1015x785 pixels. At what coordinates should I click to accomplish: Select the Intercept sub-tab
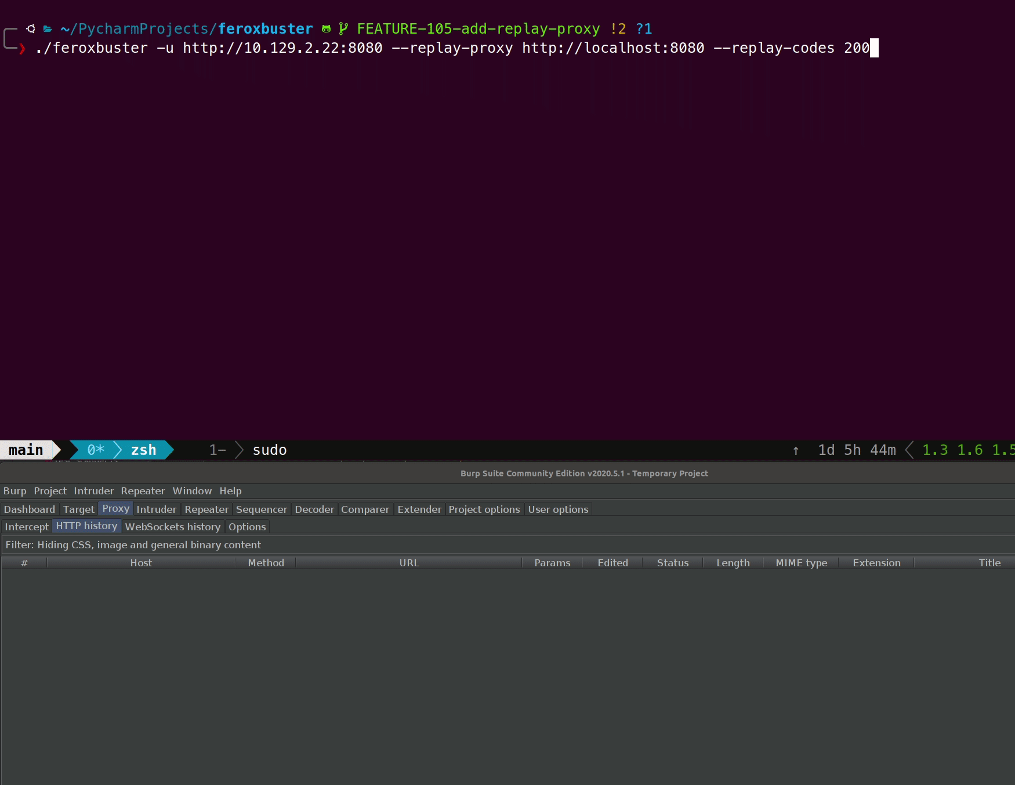[27, 527]
